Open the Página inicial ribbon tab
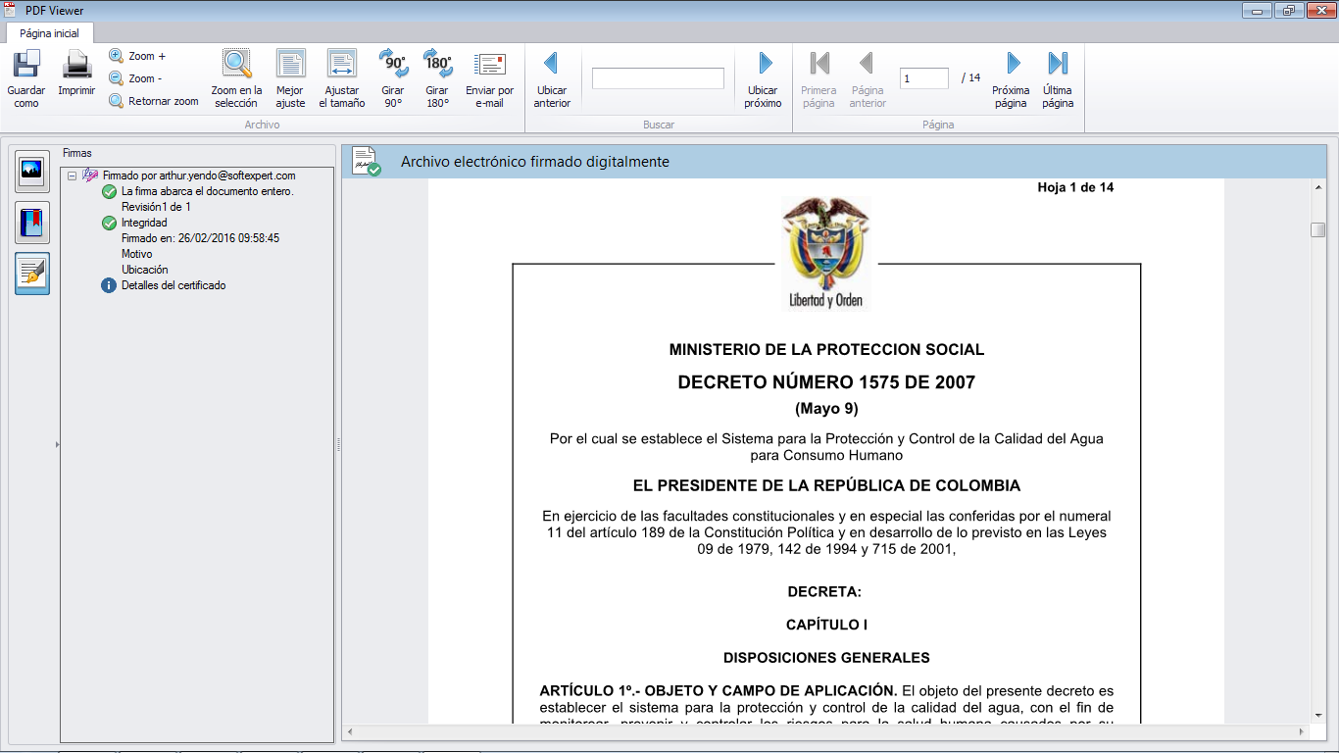 50,32
